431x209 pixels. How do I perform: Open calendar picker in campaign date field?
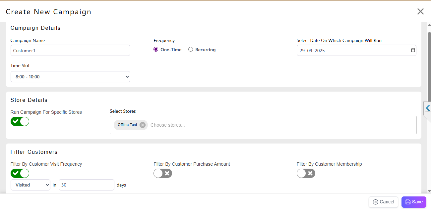[x=413, y=51]
